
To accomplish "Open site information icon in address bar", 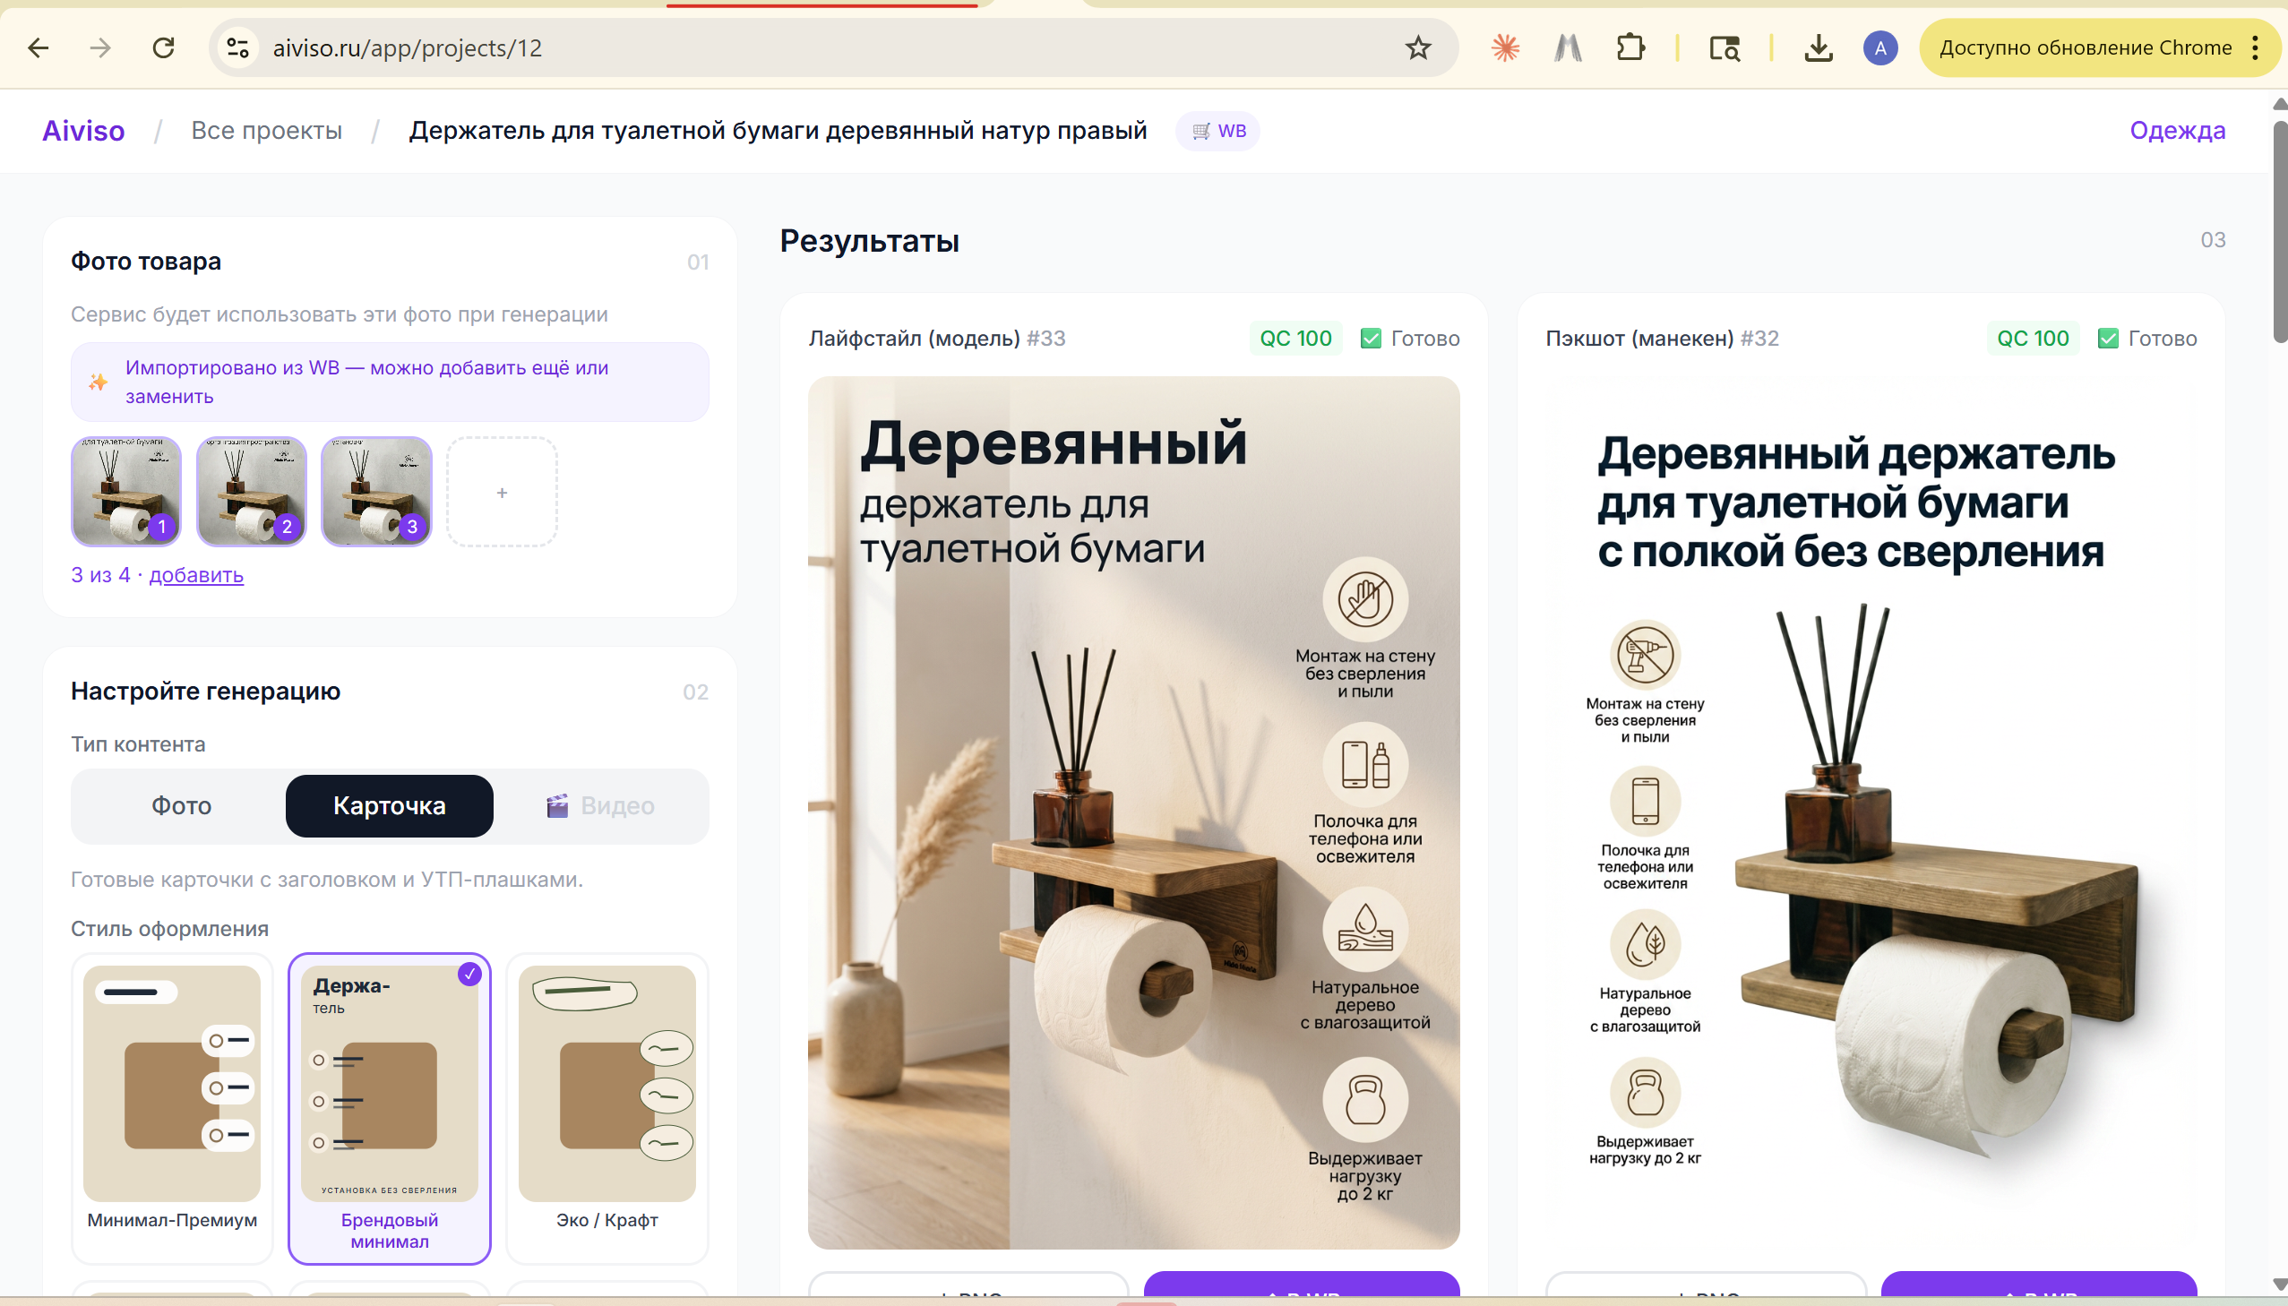I will coord(237,47).
